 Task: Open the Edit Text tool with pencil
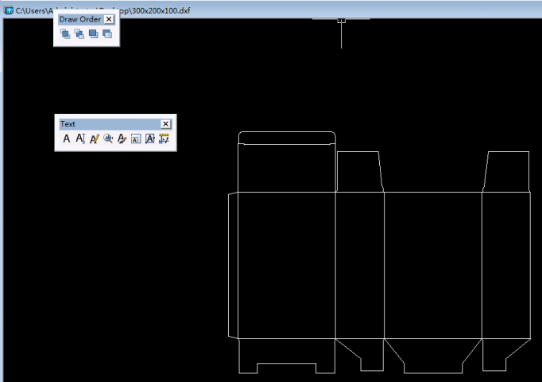pyautogui.click(x=94, y=138)
